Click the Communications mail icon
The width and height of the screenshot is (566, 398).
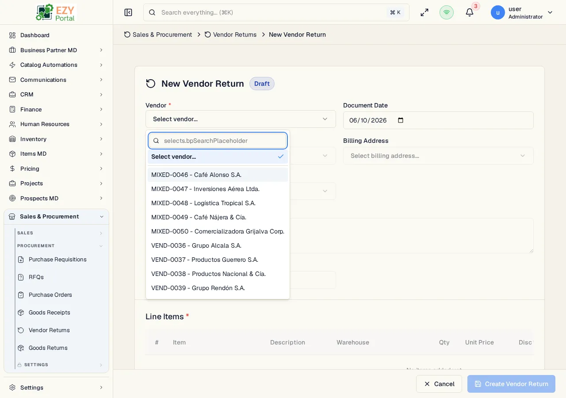(x=12, y=80)
